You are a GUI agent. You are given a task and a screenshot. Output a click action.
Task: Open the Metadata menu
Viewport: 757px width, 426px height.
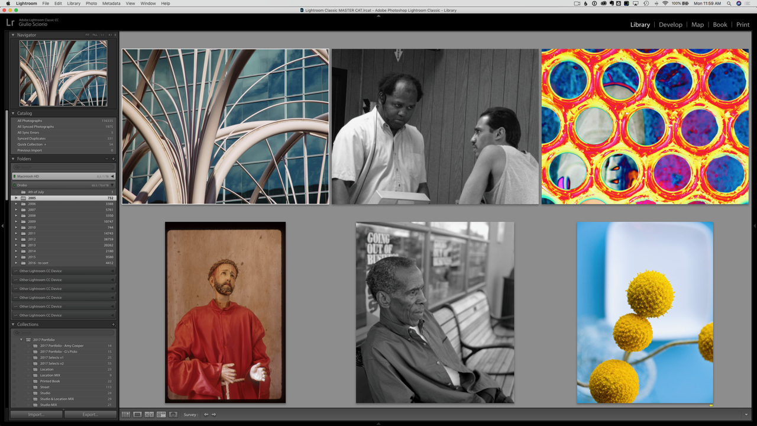pos(111,4)
